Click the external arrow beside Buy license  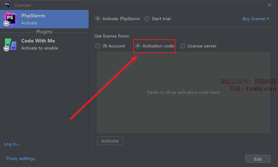(x=268, y=19)
